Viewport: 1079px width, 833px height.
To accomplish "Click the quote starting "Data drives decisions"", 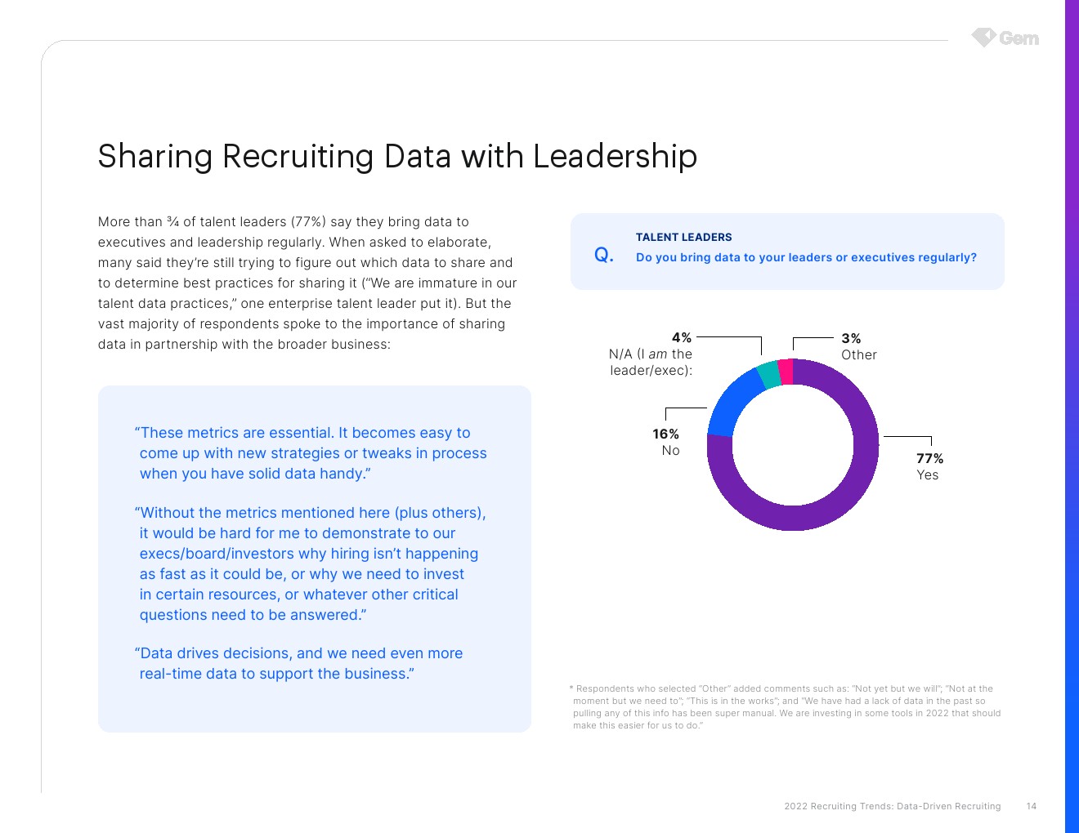I will [299, 663].
